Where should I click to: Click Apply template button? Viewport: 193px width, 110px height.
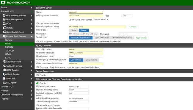point(142,38)
